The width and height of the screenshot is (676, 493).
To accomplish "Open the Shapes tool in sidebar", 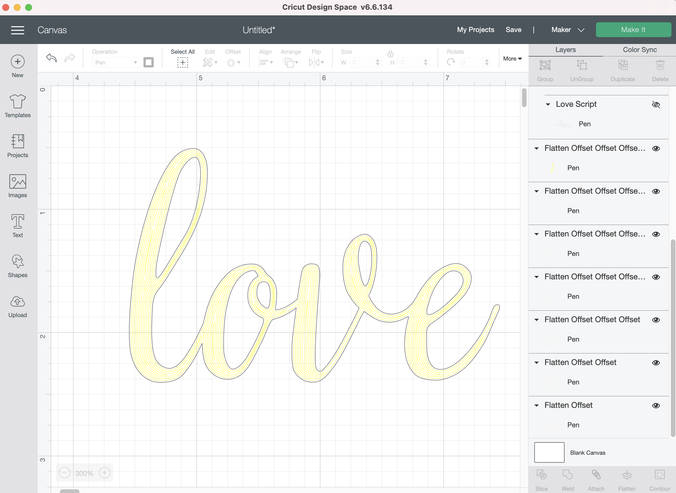I will 18,262.
